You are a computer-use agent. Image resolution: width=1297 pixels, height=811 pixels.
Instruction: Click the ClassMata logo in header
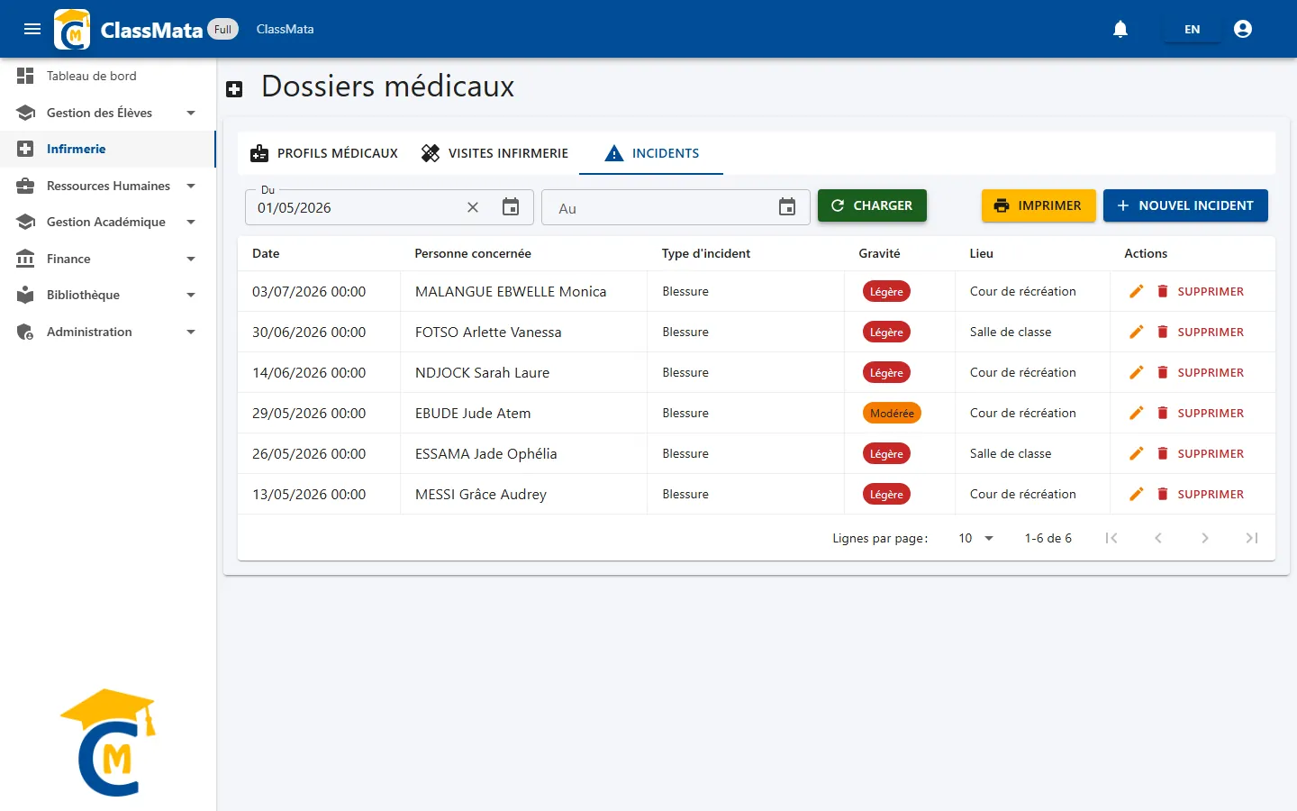[72, 29]
